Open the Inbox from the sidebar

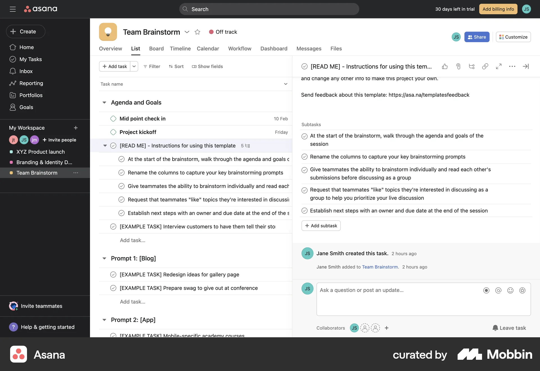pyautogui.click(x=26, y=71)
